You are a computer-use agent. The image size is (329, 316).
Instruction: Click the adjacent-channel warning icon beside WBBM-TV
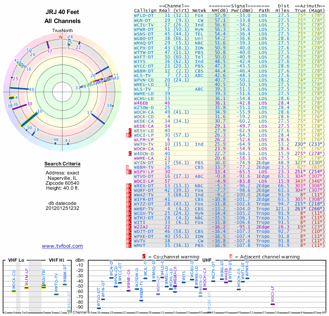click(127, 167)
